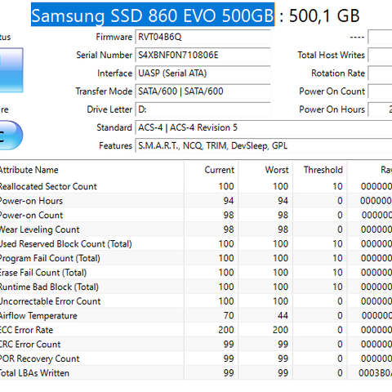
Task: Click the Firmware label
Action: pos(114,37)
